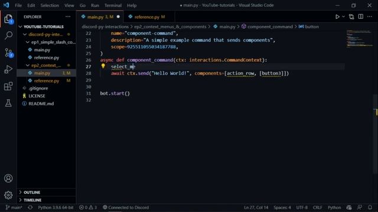Open the Go menu

pos(83,5)
